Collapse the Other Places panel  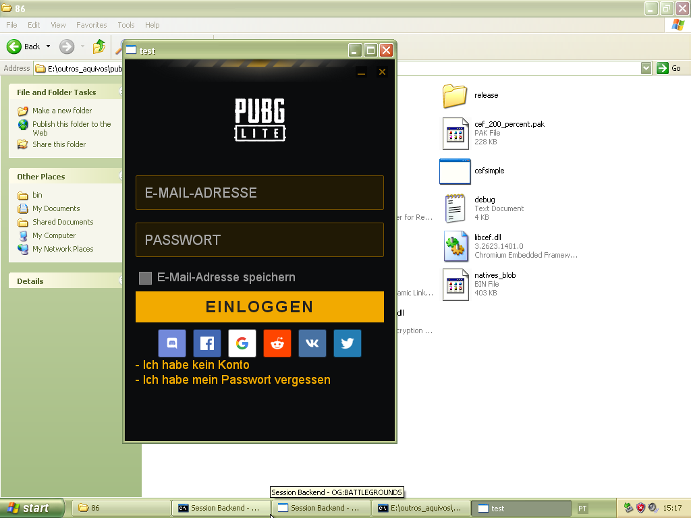[121, 176]
